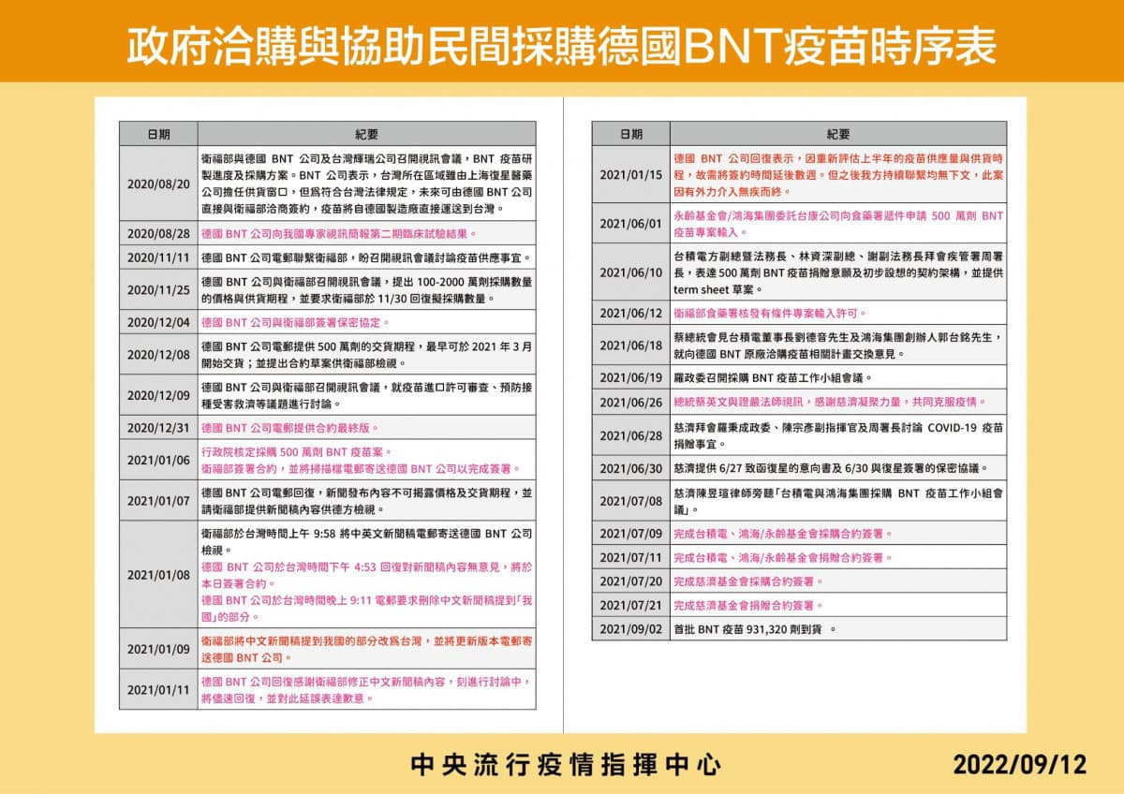Click the date cell 2021/09/02
1124x794 pixels.
(x=630, y=628)
